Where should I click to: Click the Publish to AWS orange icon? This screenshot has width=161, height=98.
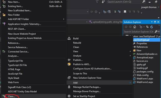[69, 64]
